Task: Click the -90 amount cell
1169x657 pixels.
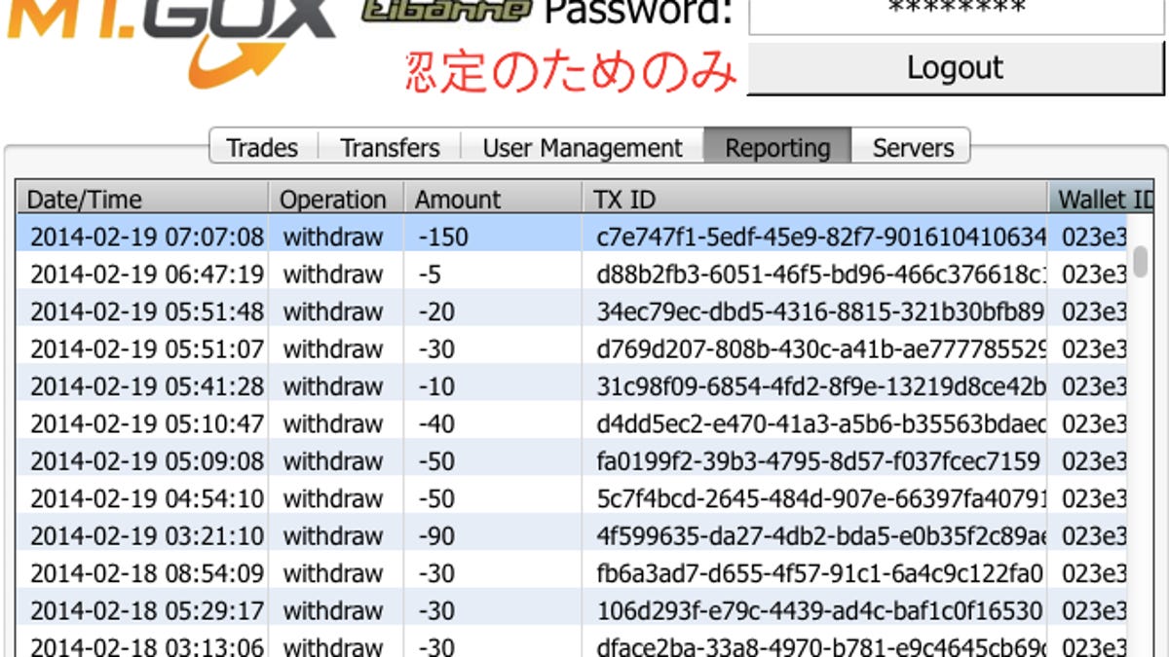Action: click(x=437, y=536)
